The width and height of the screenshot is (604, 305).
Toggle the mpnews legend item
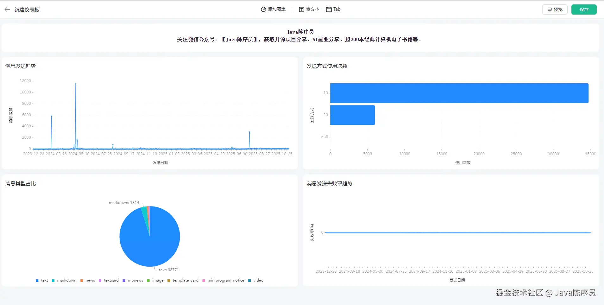pos(133,280)
